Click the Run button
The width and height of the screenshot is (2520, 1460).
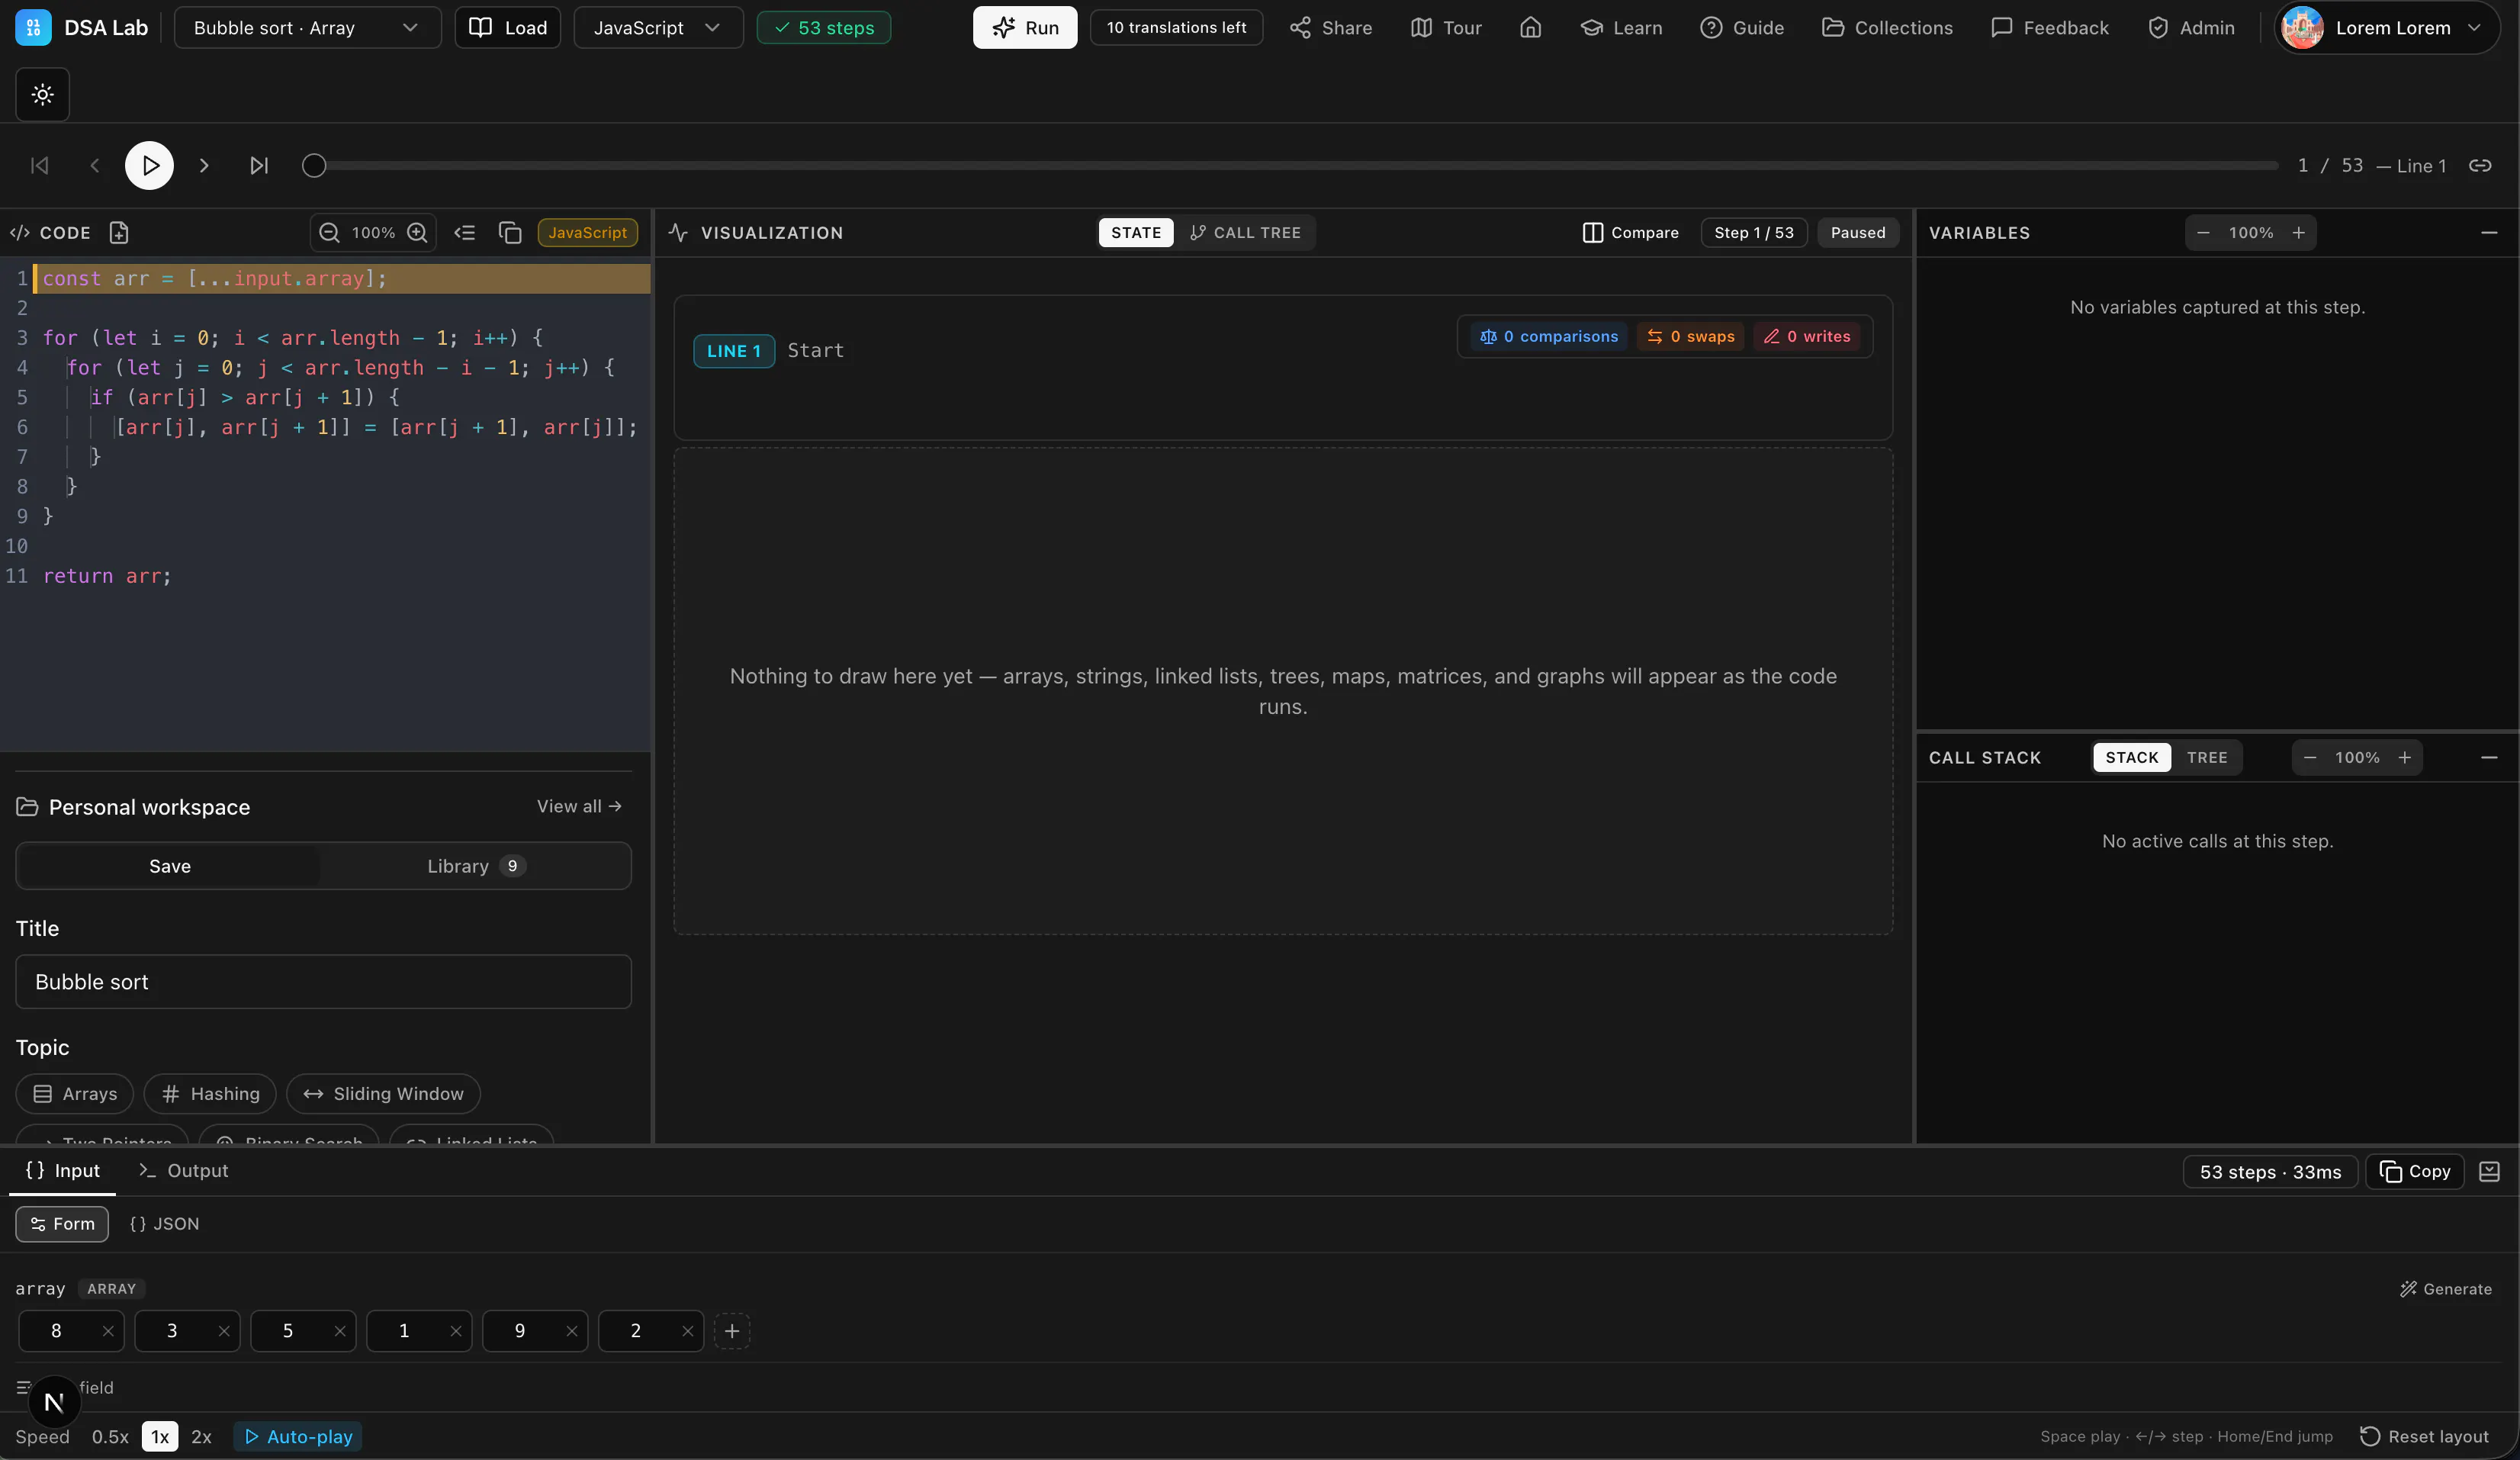click(x=1025, y=28)
